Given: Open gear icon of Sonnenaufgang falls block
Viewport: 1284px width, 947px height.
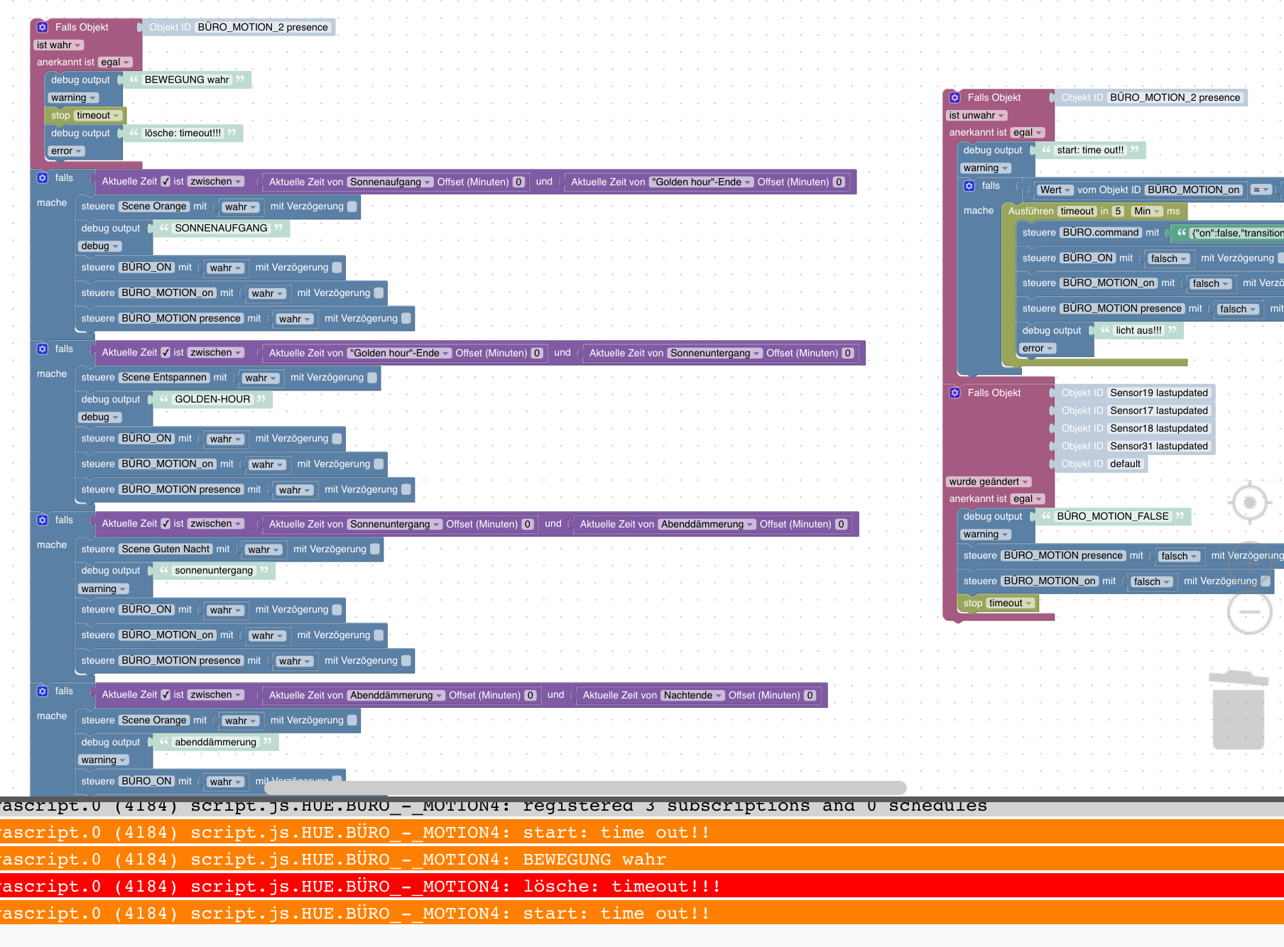Looking at the screenshot, I should (x=43, y=177).
